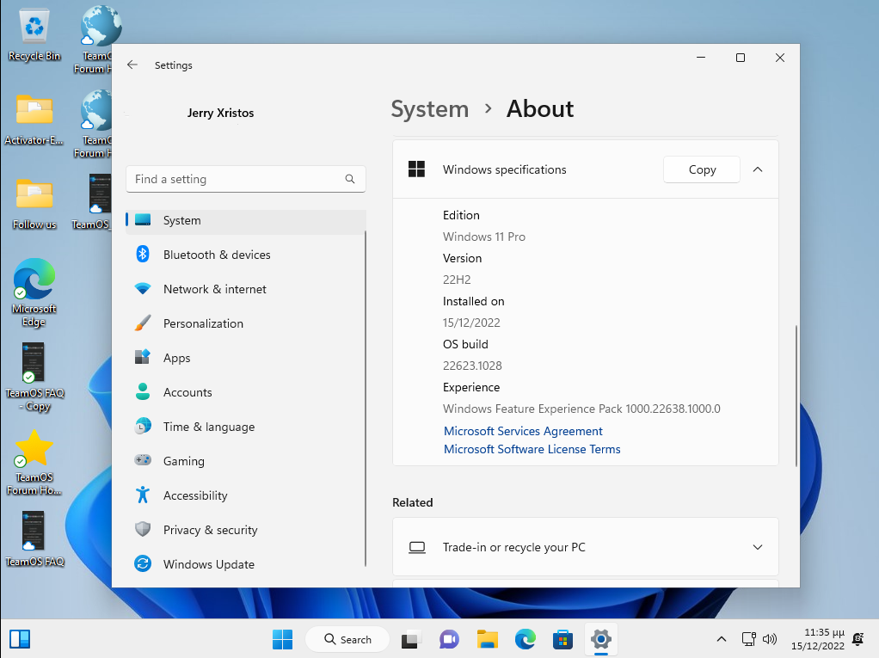Show hidden icons in system tray

click(x=721, y=639)
